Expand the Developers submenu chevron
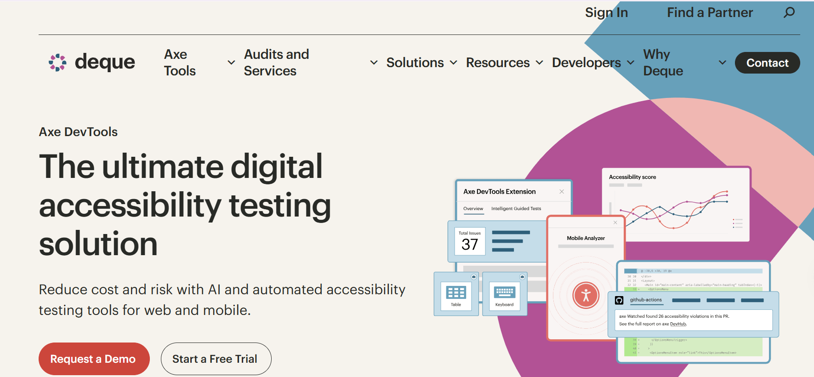This screenshot has width=814, height=377. coord(631,63)
